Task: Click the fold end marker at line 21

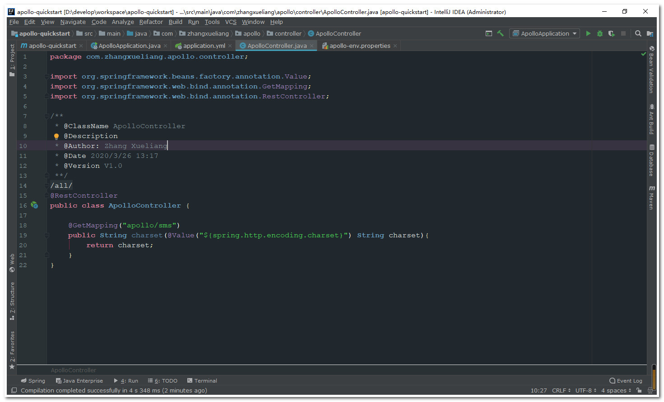Action: [47, 255]
